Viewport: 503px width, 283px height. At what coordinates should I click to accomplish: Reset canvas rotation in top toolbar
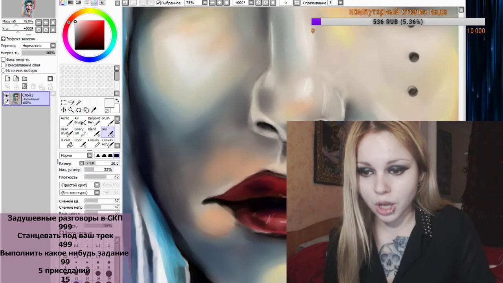272,3
